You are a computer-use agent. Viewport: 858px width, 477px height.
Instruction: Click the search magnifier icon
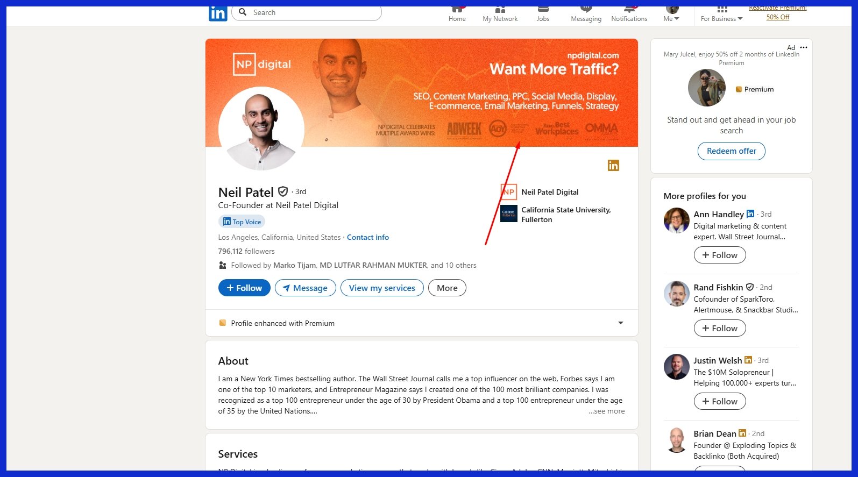243,12
